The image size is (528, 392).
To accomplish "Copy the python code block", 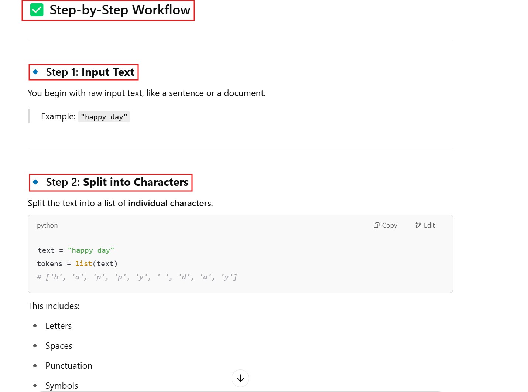I will pos(385,225).
